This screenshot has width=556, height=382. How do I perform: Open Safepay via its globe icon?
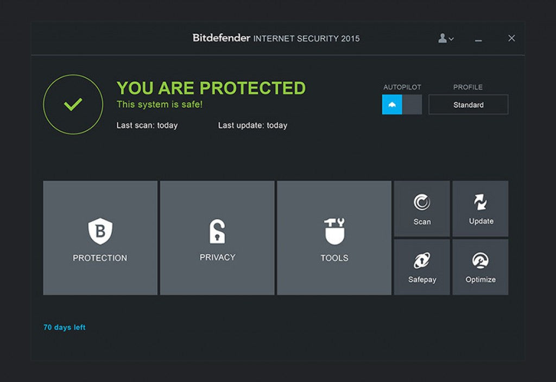(422, 259)
